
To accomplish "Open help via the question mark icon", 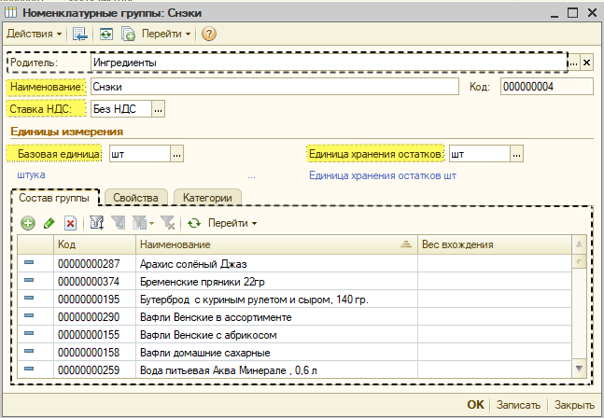I will (209, 34).
